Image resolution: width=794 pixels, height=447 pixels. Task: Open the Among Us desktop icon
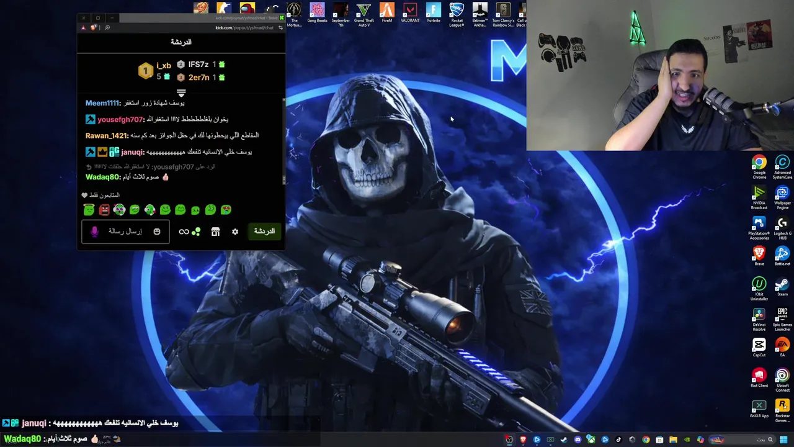tap(247, 9)
